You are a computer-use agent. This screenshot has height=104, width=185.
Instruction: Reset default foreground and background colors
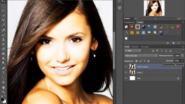pyautogui.click(x=2, y=96)
